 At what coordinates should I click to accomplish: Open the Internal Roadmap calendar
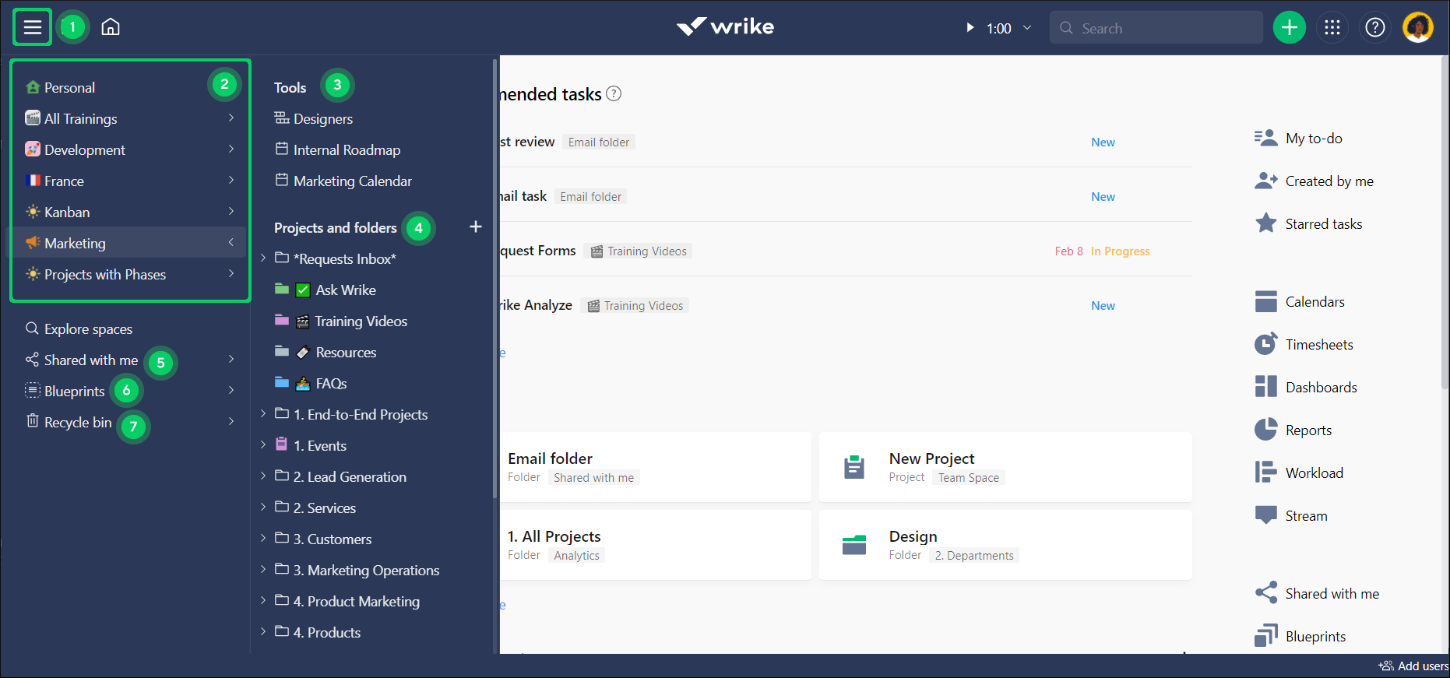347,149
